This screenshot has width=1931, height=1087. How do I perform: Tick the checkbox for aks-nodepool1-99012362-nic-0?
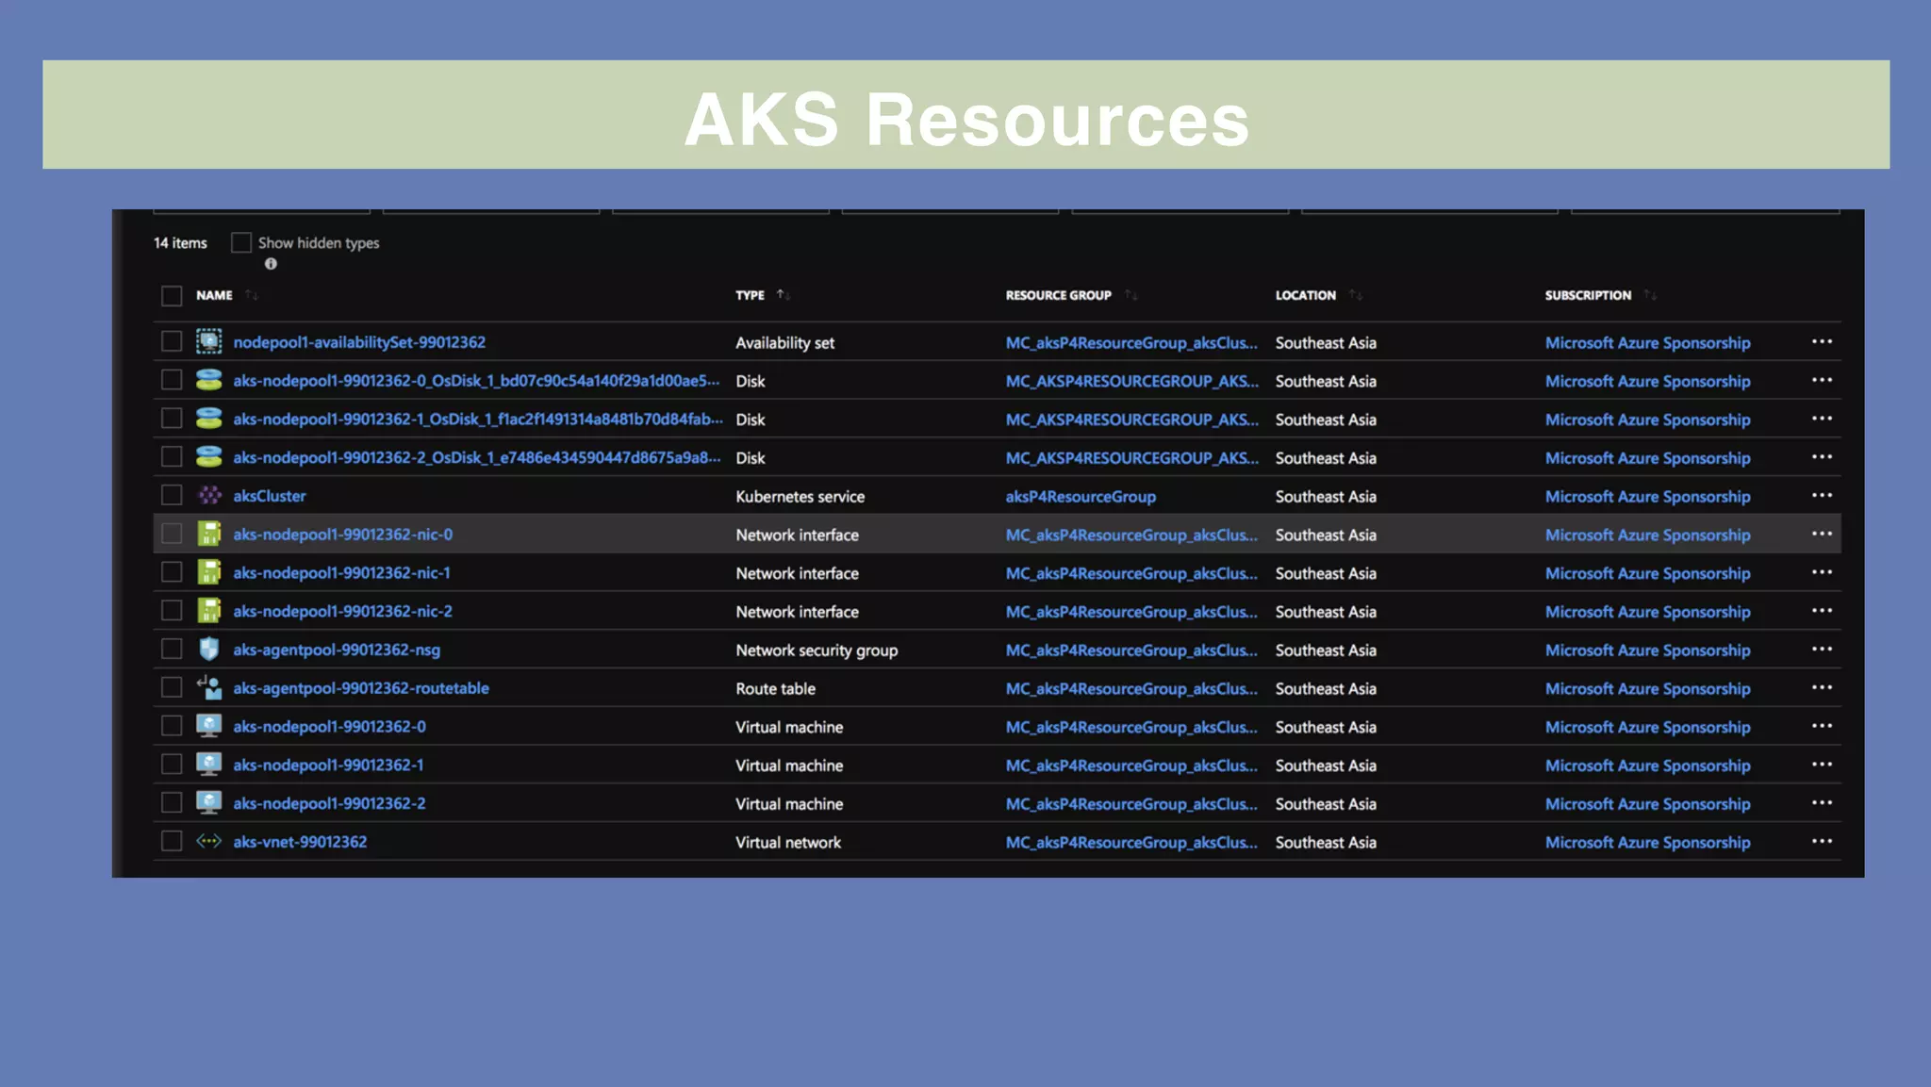(x=172, y=534)
